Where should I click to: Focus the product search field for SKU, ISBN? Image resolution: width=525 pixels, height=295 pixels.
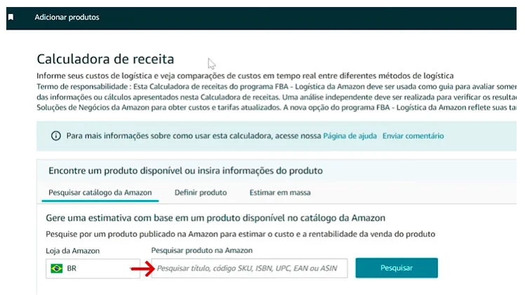pyautogui.click(x=249, y=268)
